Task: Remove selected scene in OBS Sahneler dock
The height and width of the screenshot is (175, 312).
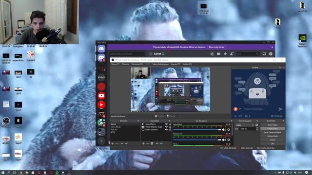Action: pyautogui.click(x=117, y=143)
